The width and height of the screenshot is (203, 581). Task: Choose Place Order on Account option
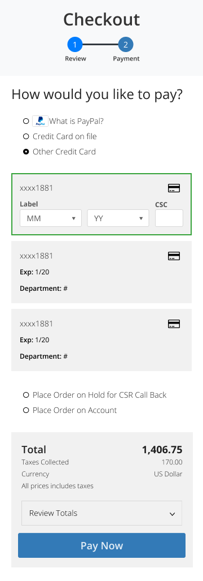pyautogui.click(x=26, y=410)
